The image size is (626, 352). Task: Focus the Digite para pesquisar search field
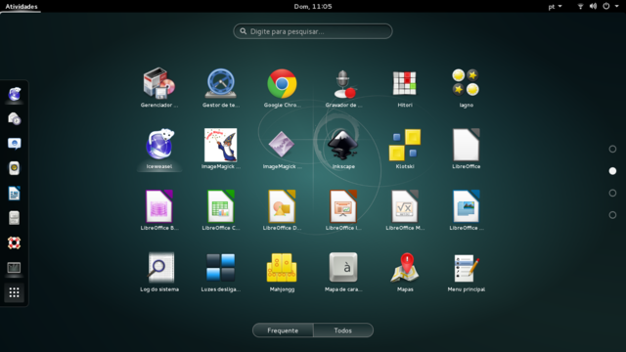313,31
